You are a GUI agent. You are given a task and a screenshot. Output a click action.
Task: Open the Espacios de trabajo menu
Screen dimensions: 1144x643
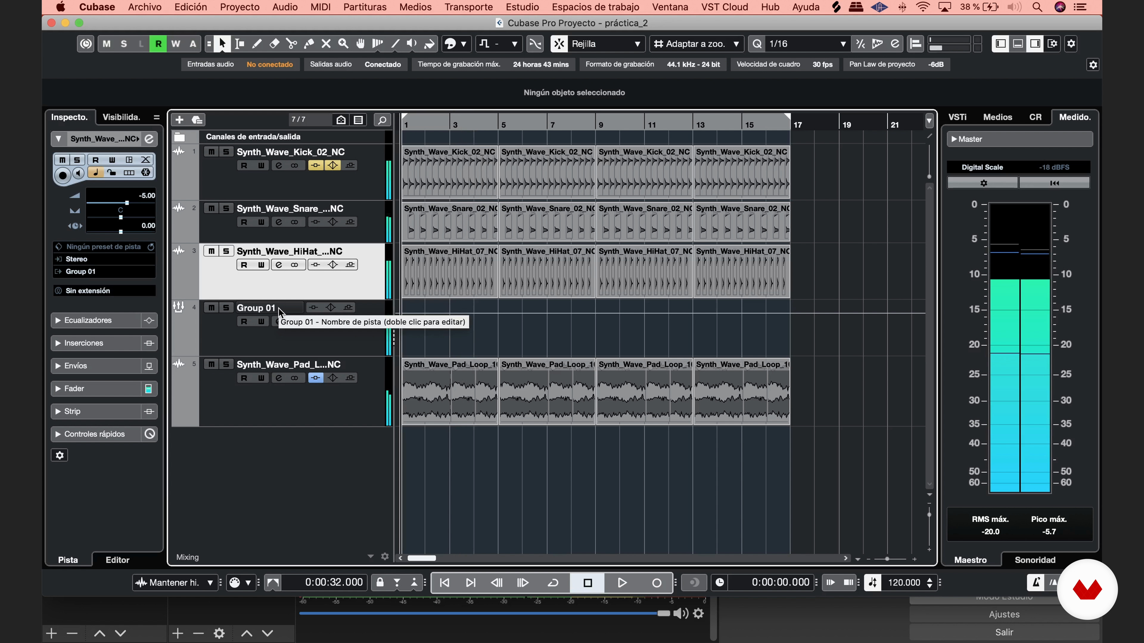(595, 7)
